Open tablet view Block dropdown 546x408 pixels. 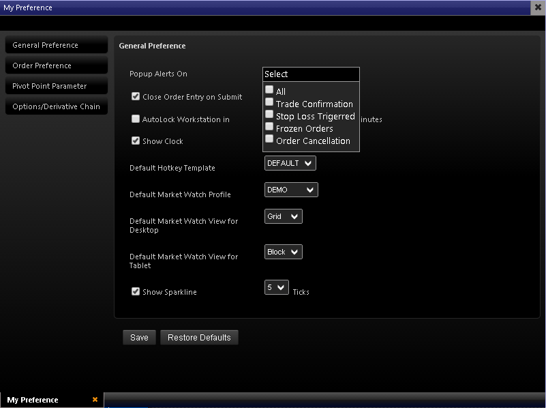point(284,252)
